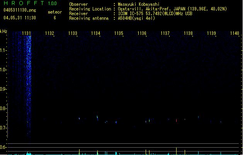Click the kHz axis unit label
Viewport: 243px width, 155px height.
(x=3, y=31)
